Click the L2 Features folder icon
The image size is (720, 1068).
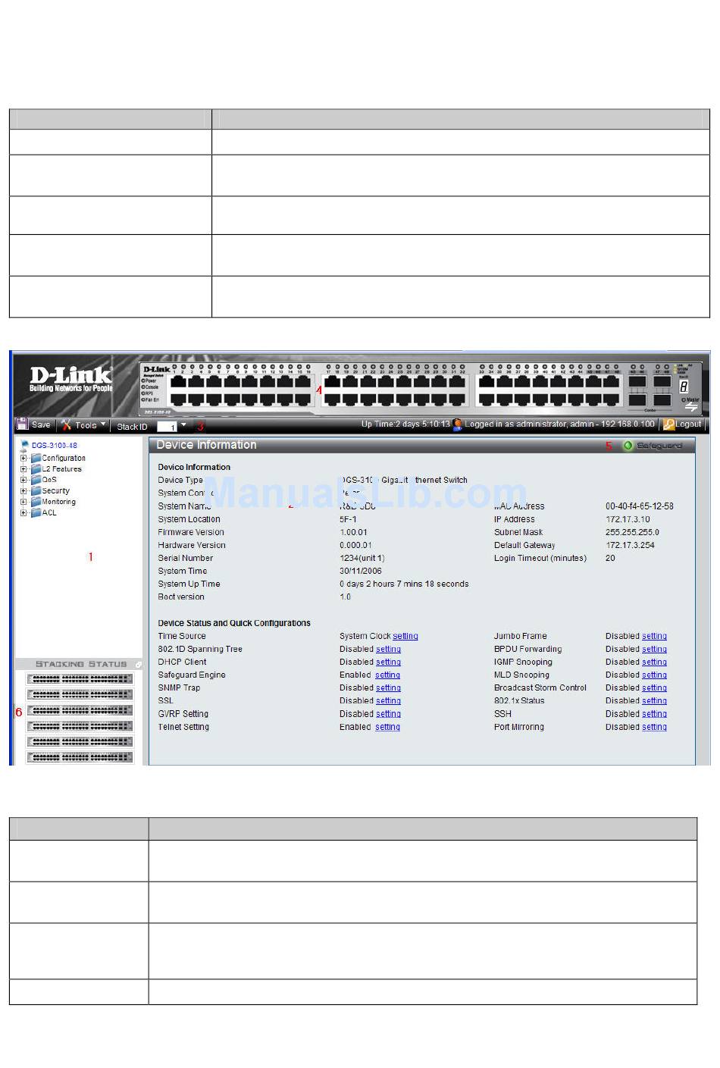pyautogui.click(x=36, y=469)
